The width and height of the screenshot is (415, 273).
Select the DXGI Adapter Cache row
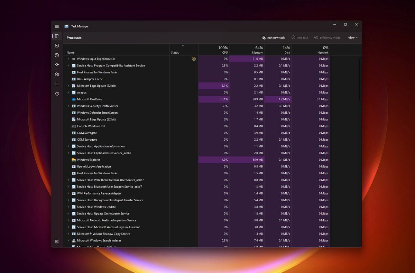coord(196,79)
